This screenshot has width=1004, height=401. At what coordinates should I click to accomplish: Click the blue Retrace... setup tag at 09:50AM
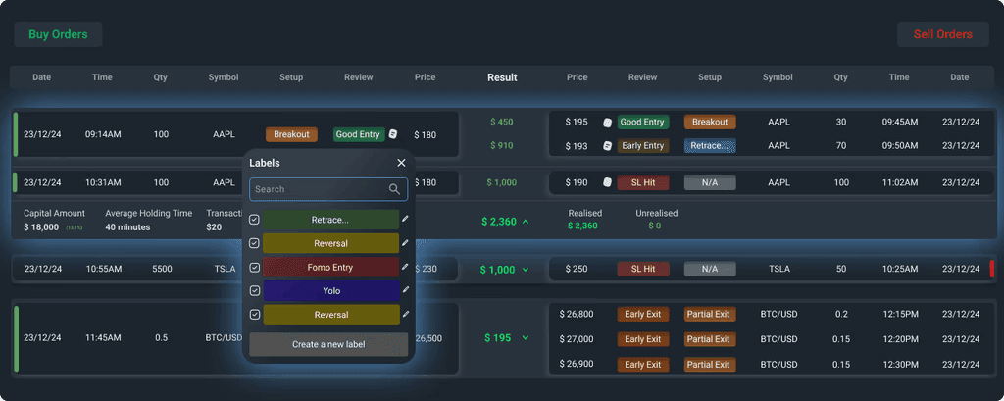coord(710,145)
